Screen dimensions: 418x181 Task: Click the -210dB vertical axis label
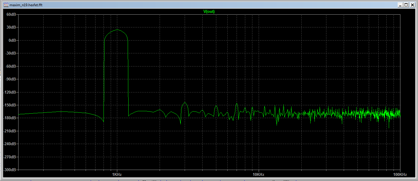(9, 131)
